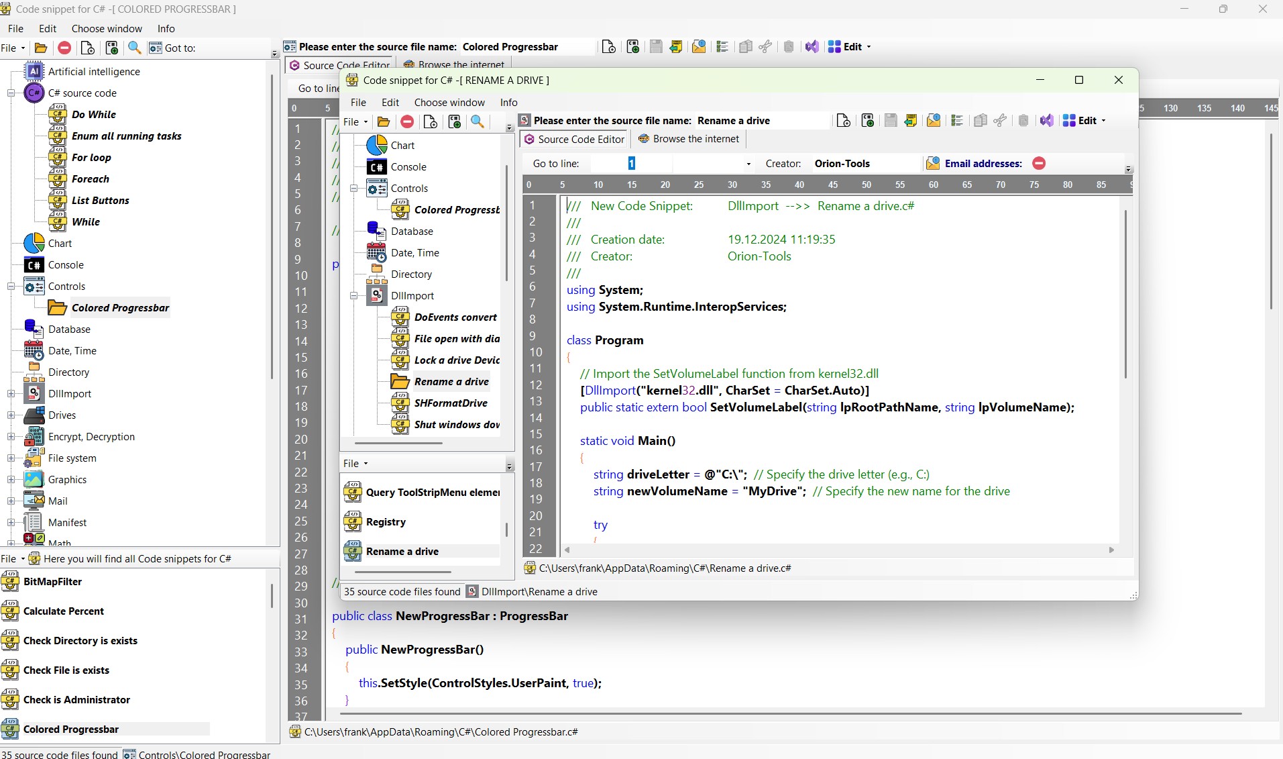Open BitMapFilter snippet in bottom list
This screenshot has width=1283, height=759.
pyautogui.click(x=52, y=582)
